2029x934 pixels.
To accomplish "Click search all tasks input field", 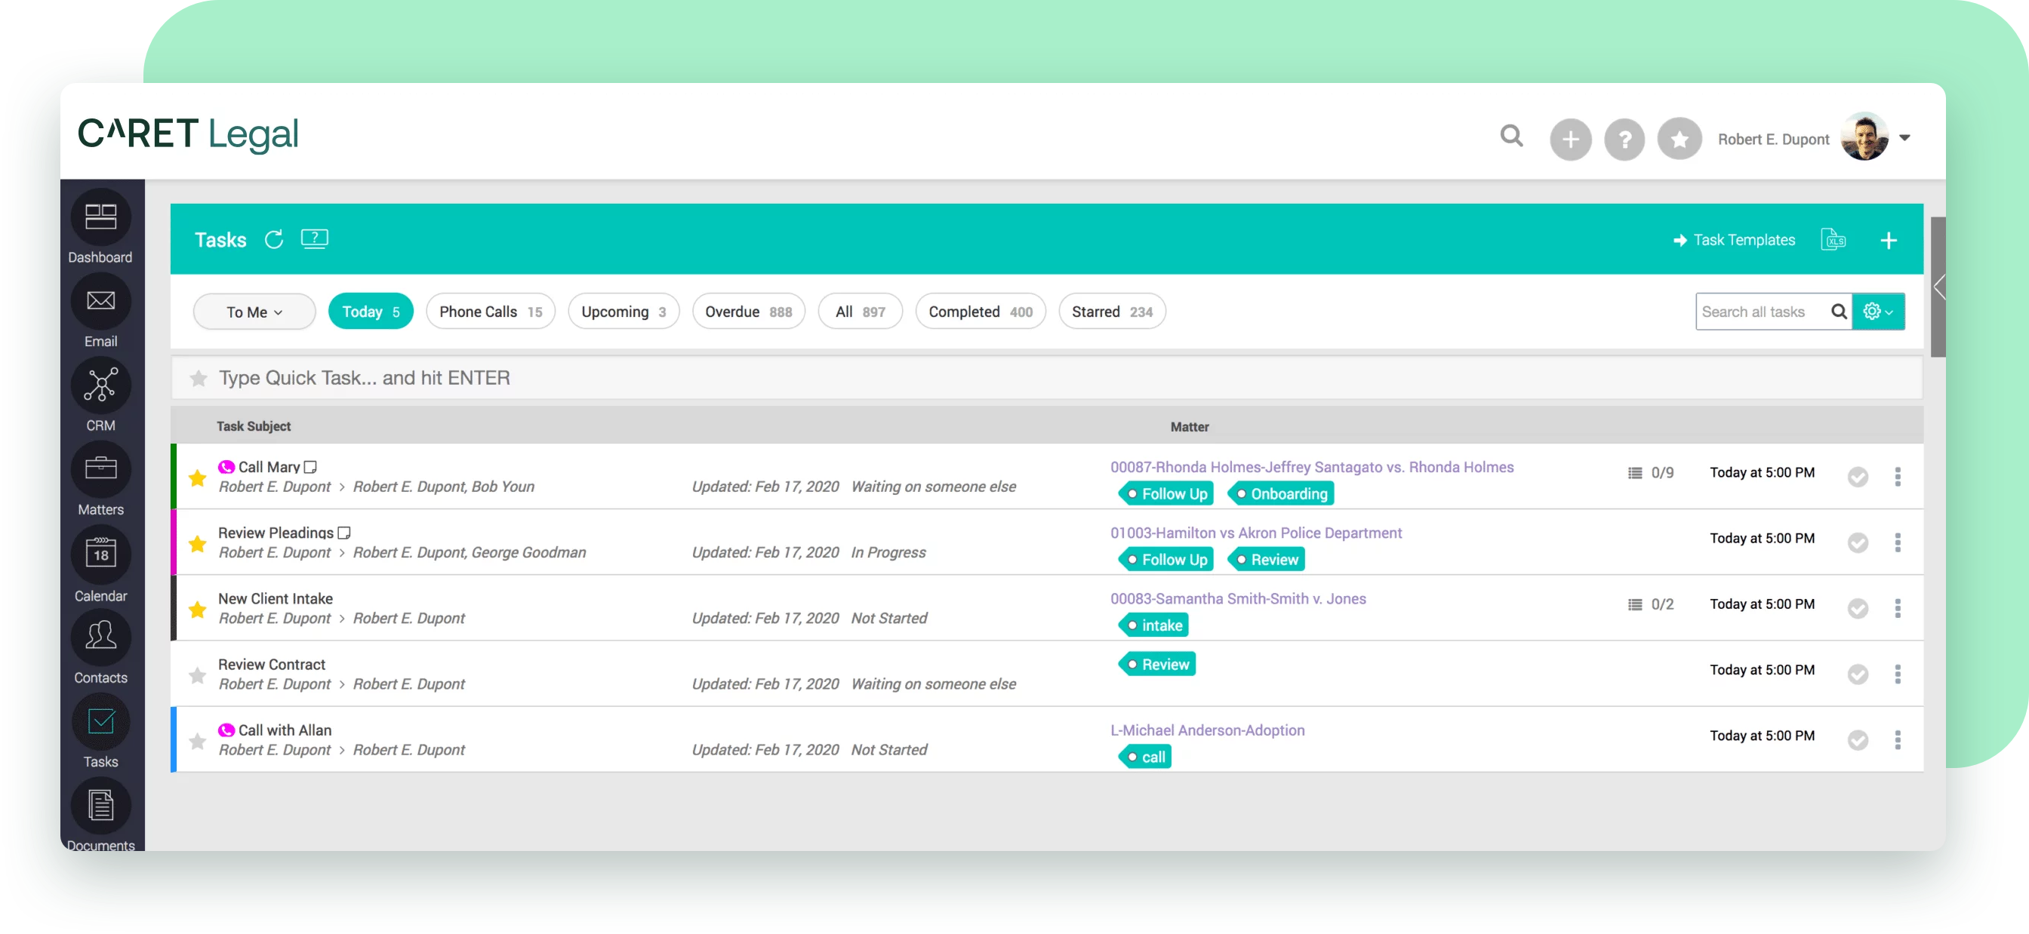I will [x=1764, y=311].
